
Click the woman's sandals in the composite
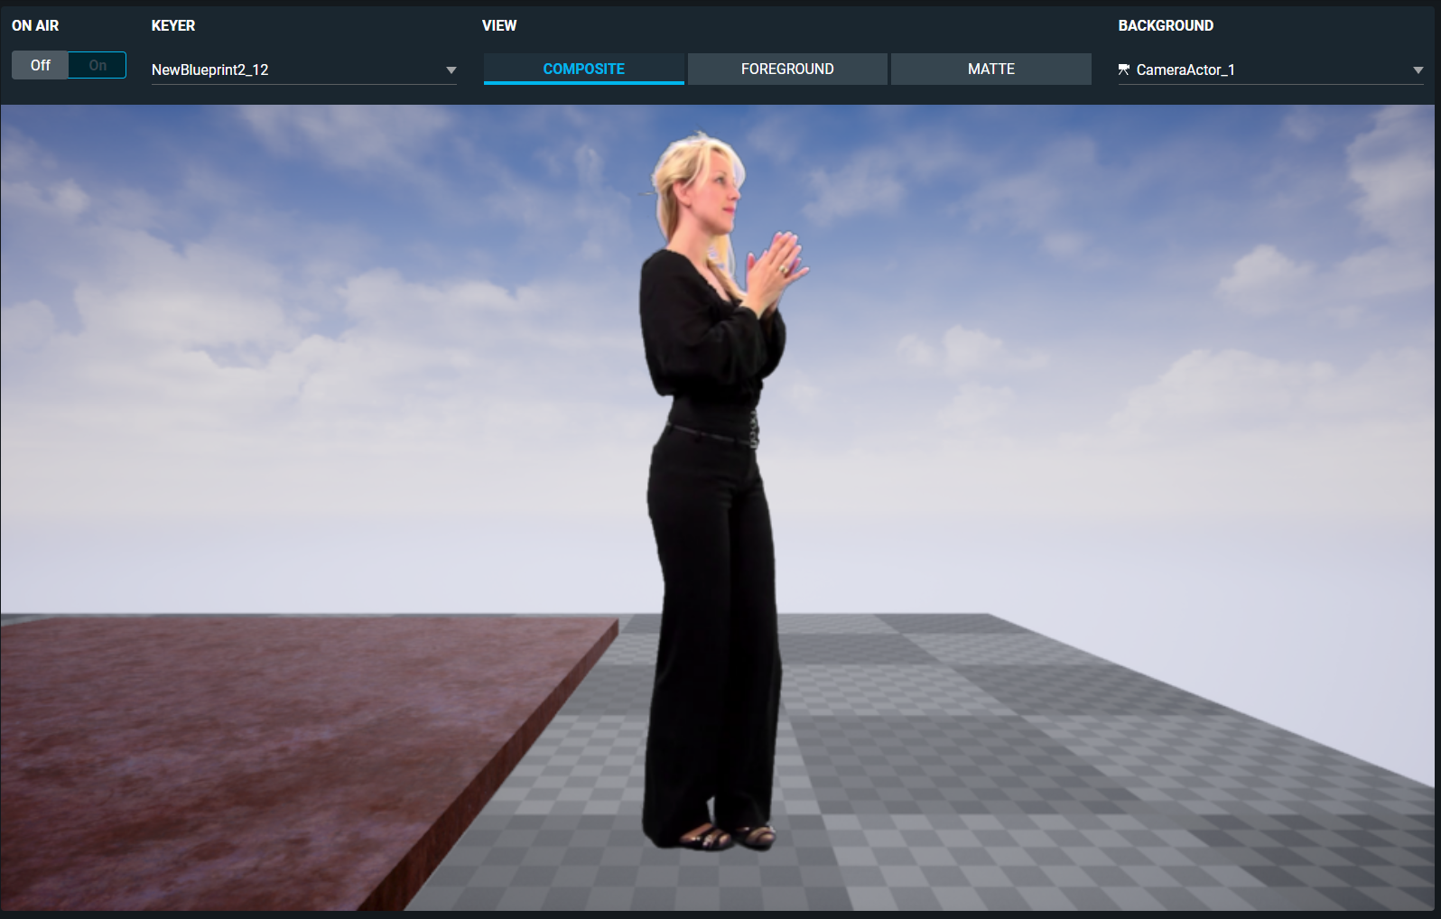point(727,837)
